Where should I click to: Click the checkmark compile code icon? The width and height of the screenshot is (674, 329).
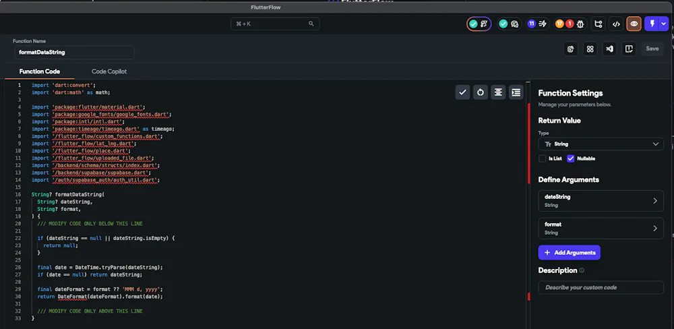(x=462, y=92)
